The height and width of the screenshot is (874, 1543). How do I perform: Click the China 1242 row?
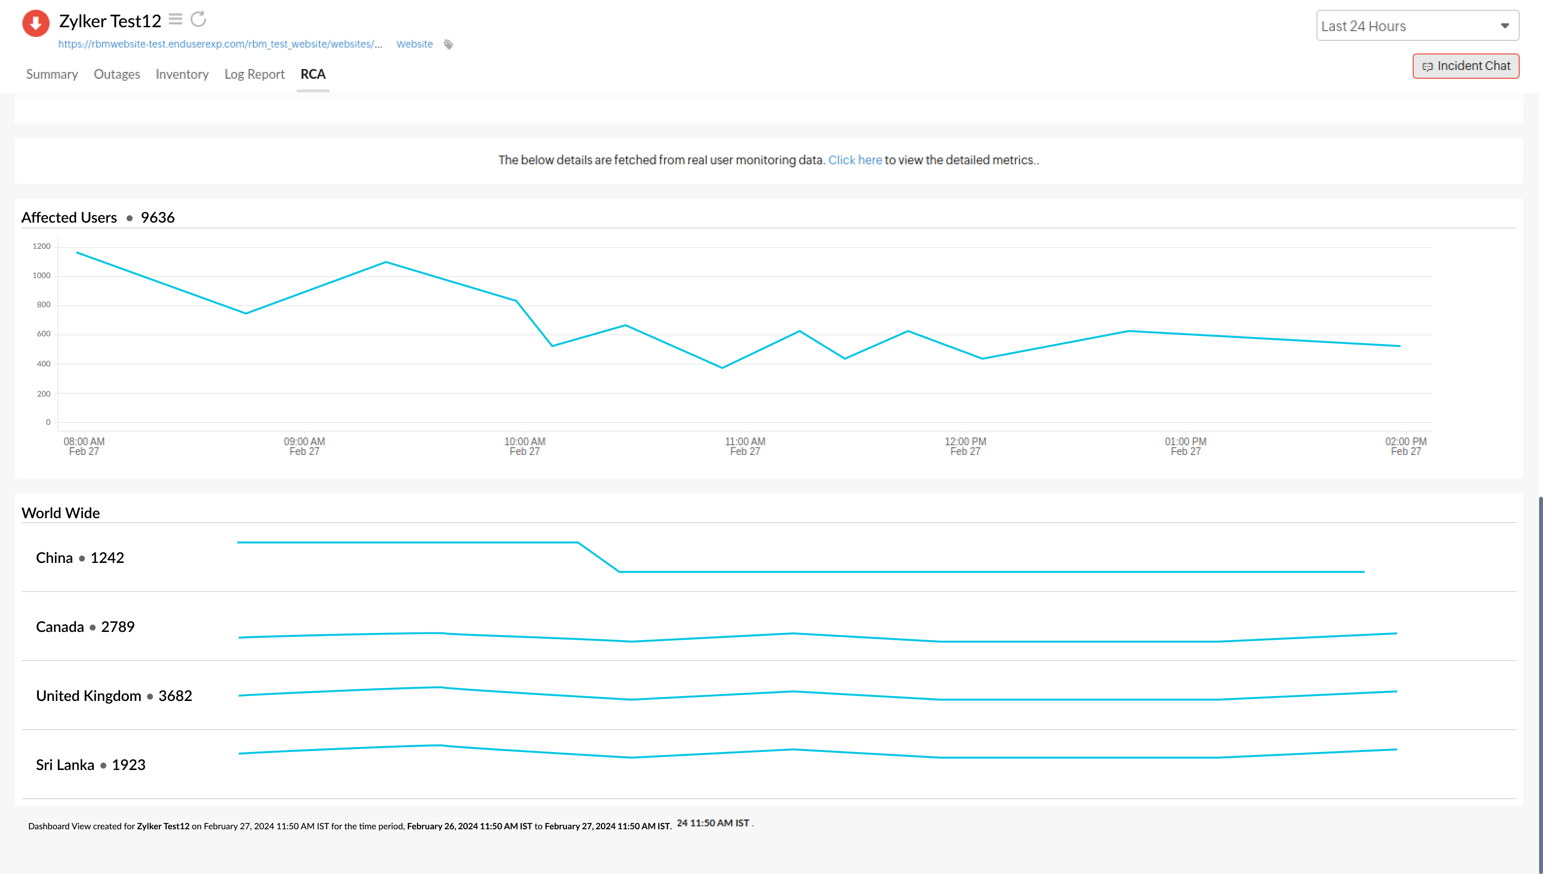click(x=80, y=558)
